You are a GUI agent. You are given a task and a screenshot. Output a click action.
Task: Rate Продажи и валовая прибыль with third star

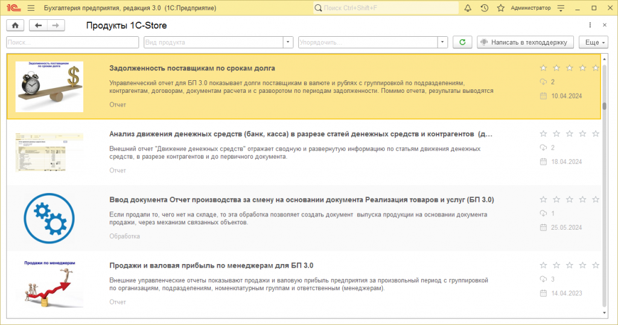click(x=570, y=265)
